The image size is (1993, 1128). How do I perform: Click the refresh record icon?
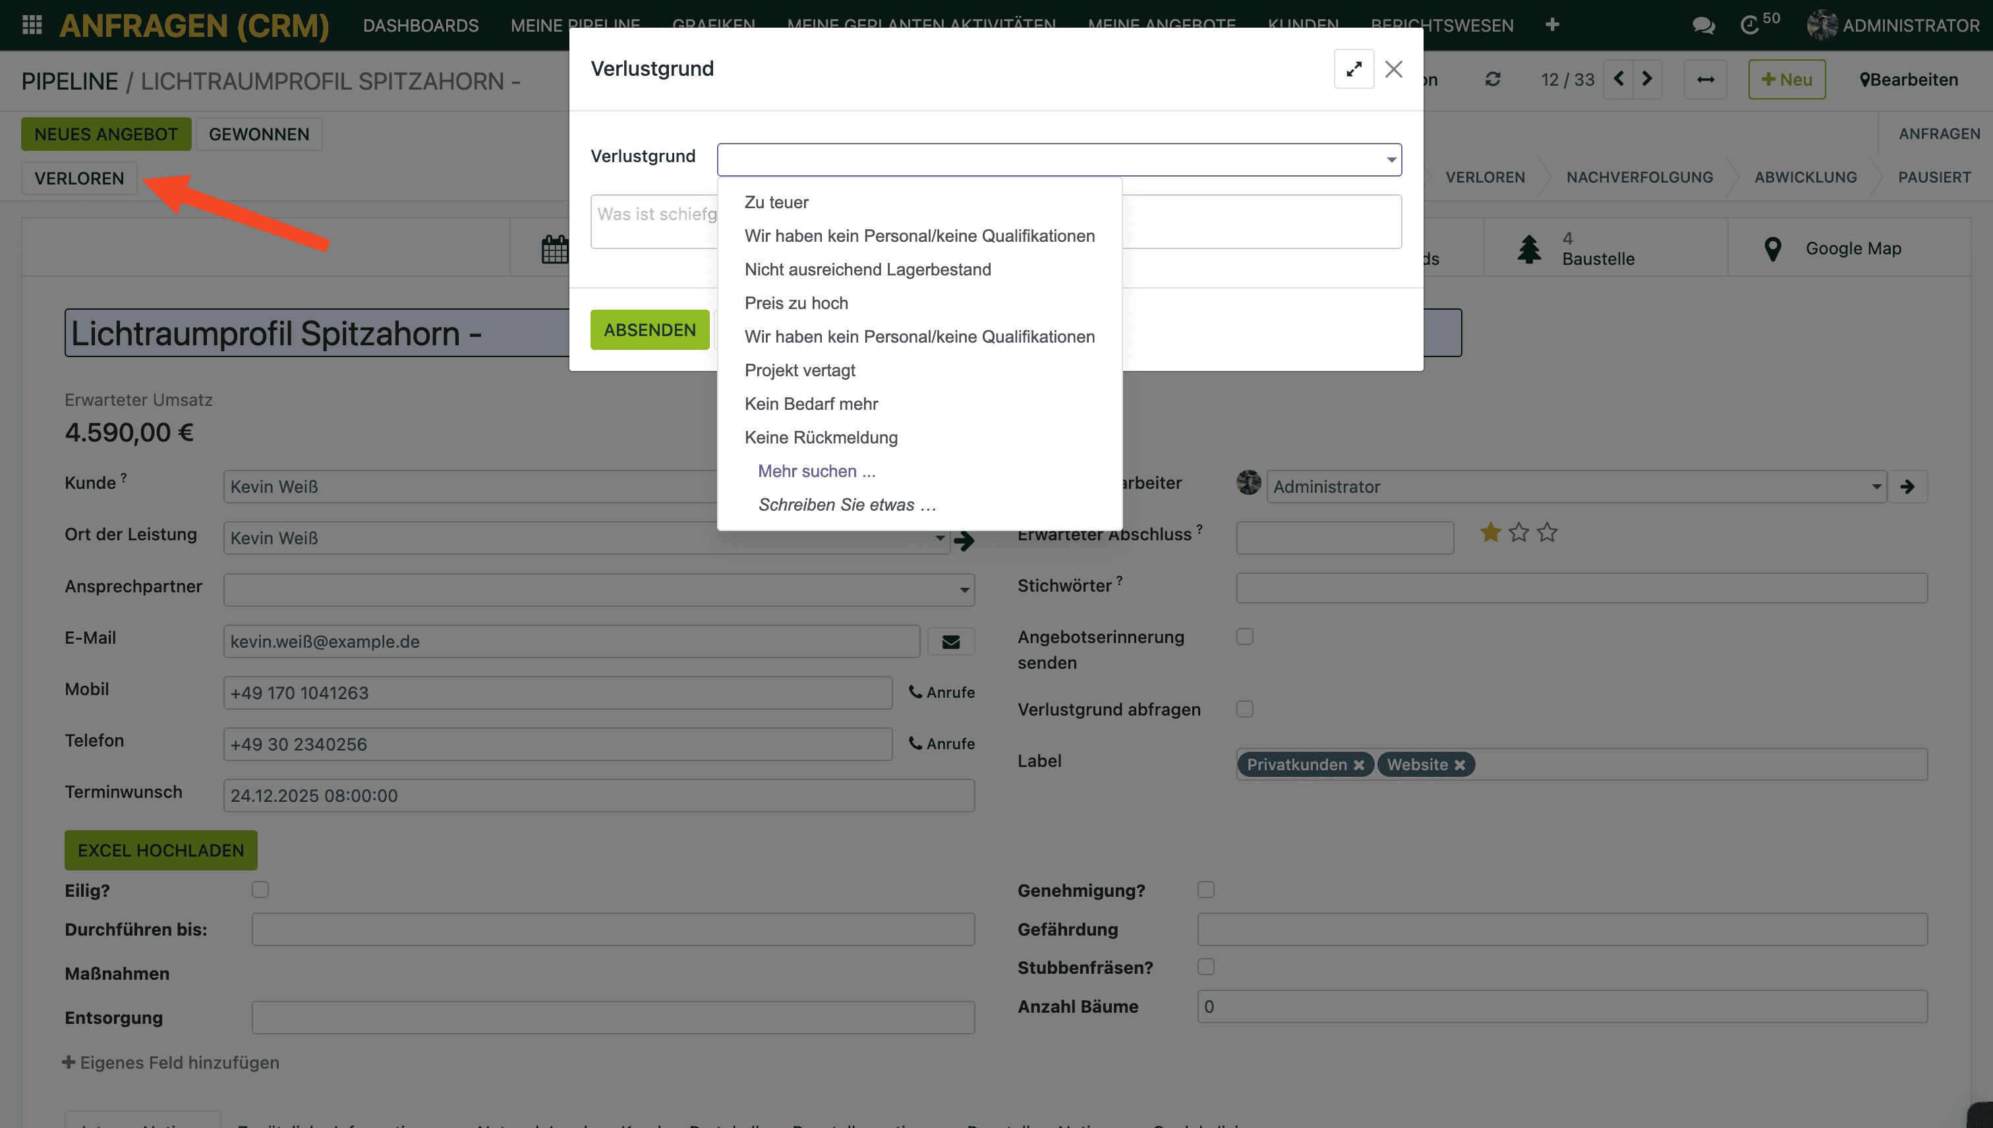pyautogui.click(x=1492, y=80)
